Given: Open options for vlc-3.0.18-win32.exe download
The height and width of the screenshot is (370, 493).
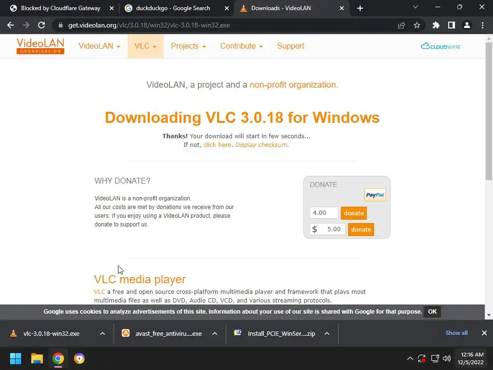Looking at the screenshot, I should [103, 333].
